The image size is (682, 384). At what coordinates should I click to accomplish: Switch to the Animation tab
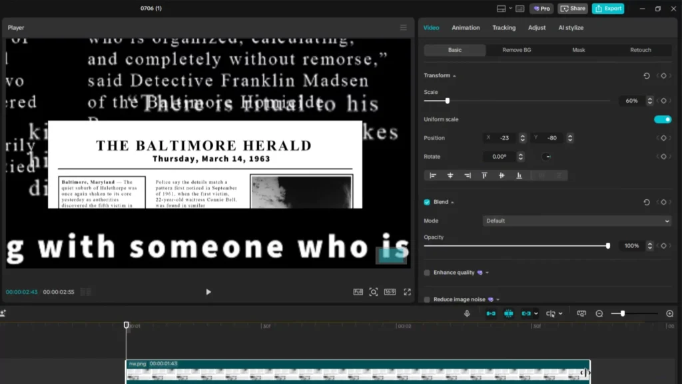[x=466, y=27]
